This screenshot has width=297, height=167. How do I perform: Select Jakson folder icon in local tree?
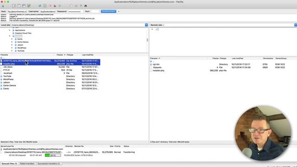(16, 45)
